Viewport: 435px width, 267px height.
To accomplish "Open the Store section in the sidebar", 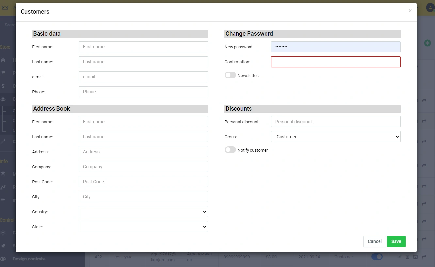I will coord(5,47).
